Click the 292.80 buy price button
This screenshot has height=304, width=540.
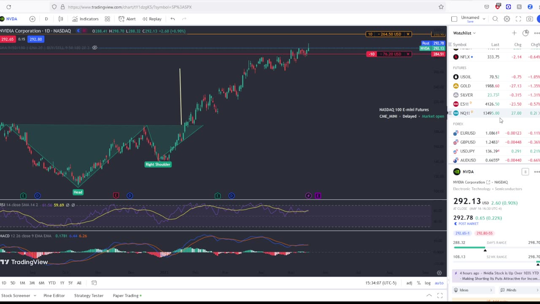coord(36,39)
